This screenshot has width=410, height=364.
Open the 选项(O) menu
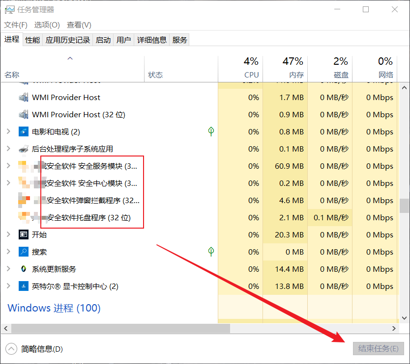(47, 25)
